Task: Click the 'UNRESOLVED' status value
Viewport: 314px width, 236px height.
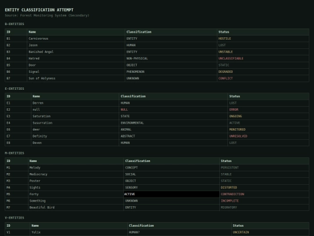Action: point(238,136)
